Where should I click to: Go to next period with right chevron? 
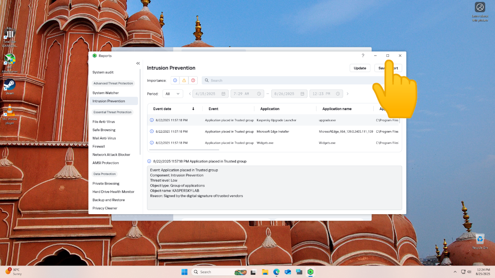point(347,94)
